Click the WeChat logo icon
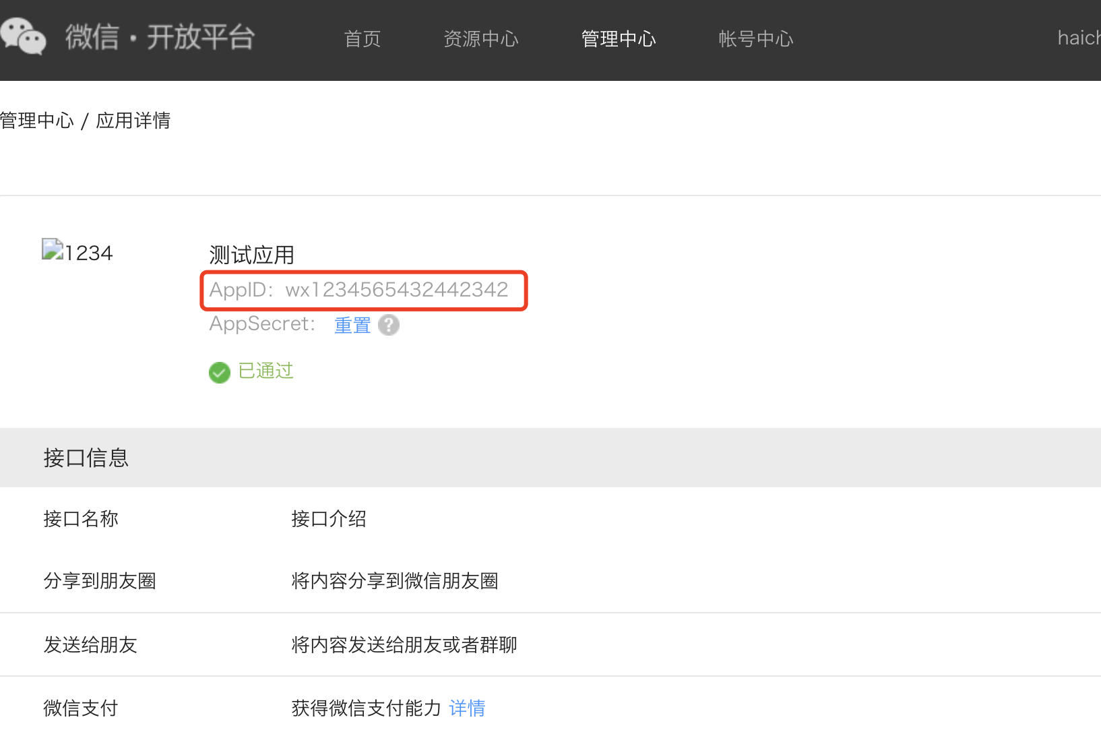Image resolution: width=1101 pixels, height=732 pixels. (23, 36)
